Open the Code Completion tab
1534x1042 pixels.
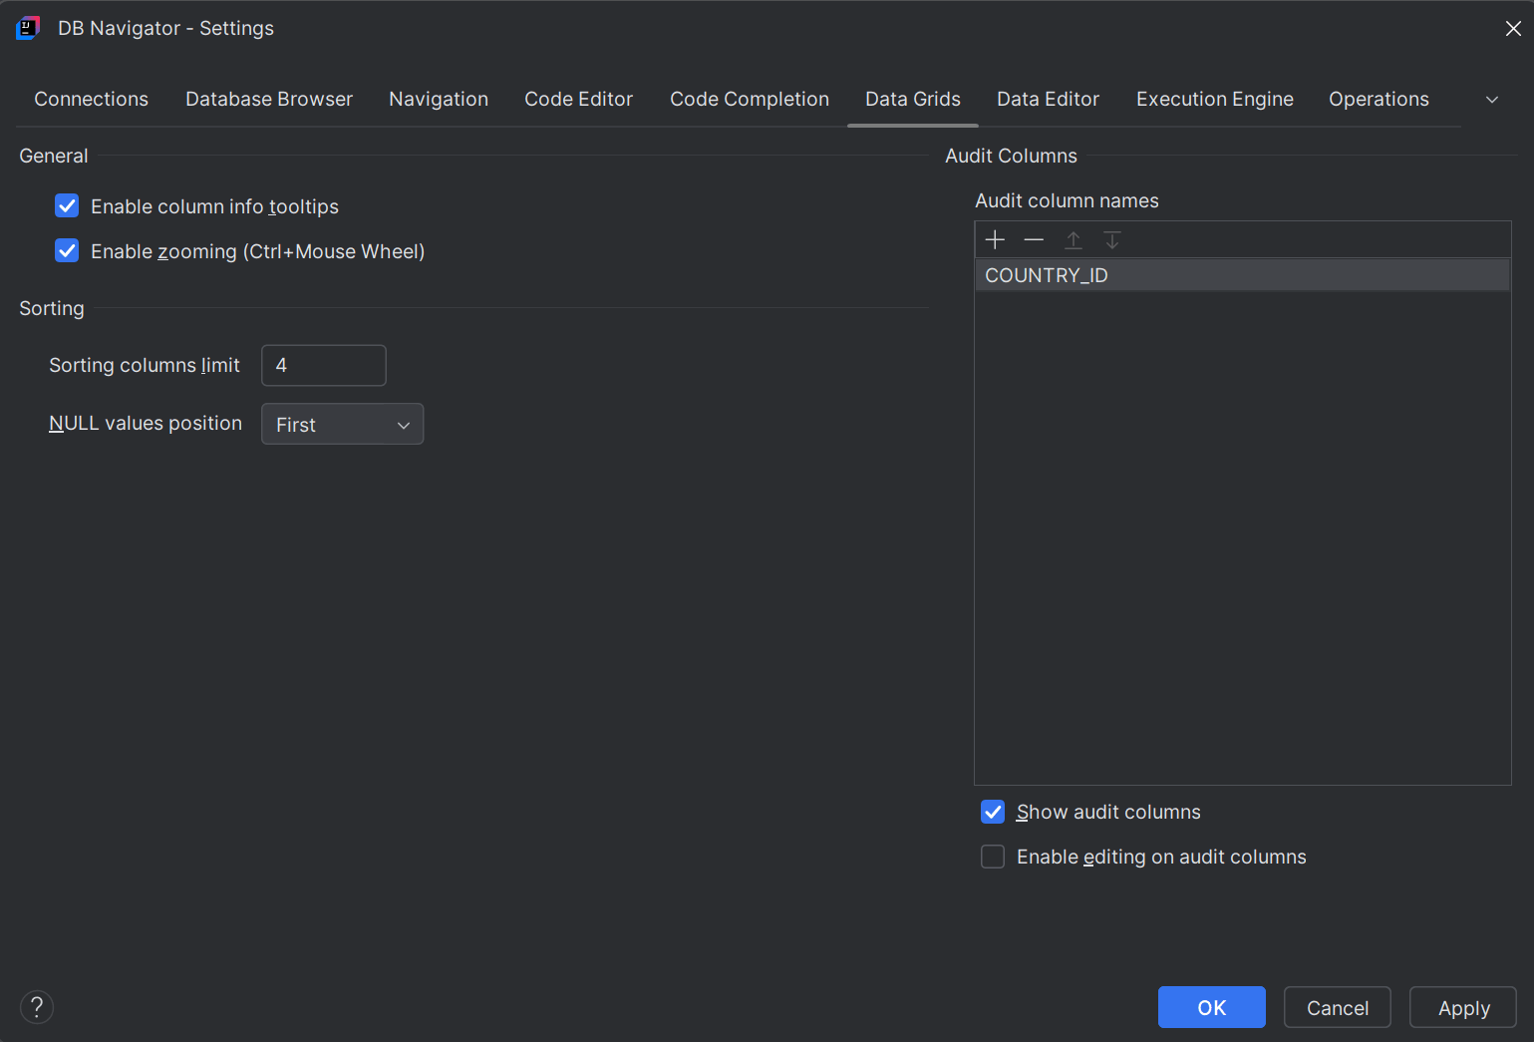click(750, 99)
